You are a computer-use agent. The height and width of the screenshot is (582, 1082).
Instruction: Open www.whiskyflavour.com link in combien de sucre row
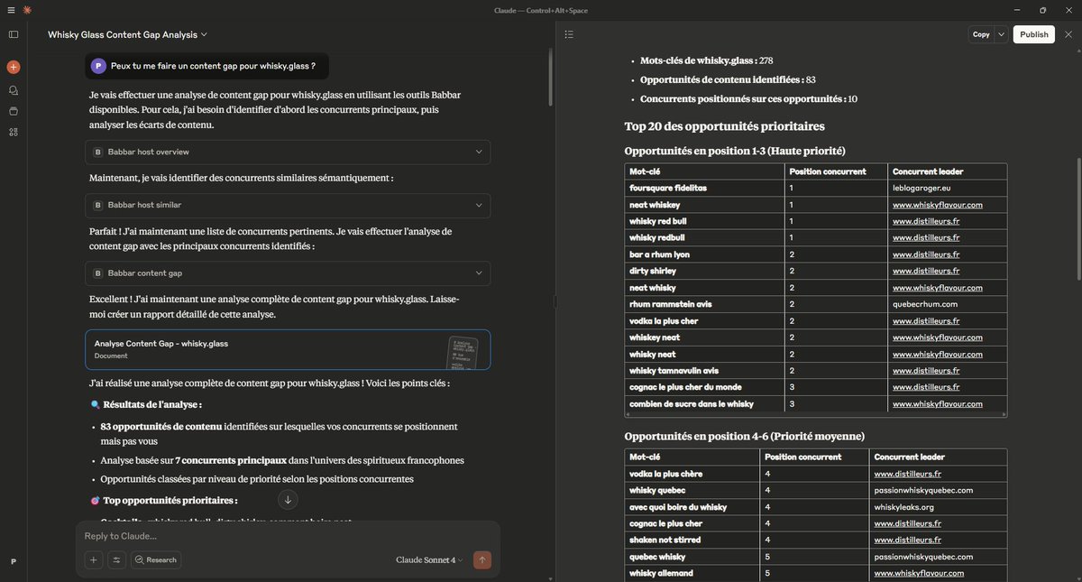point(937,403)
